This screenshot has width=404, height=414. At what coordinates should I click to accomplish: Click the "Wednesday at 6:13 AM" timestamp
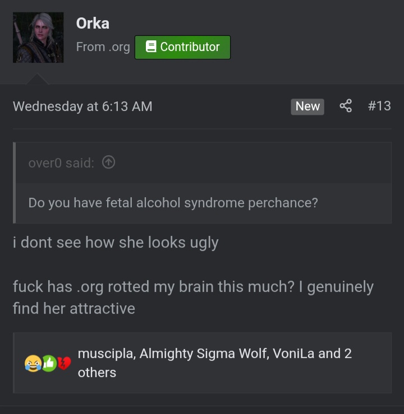82,106
